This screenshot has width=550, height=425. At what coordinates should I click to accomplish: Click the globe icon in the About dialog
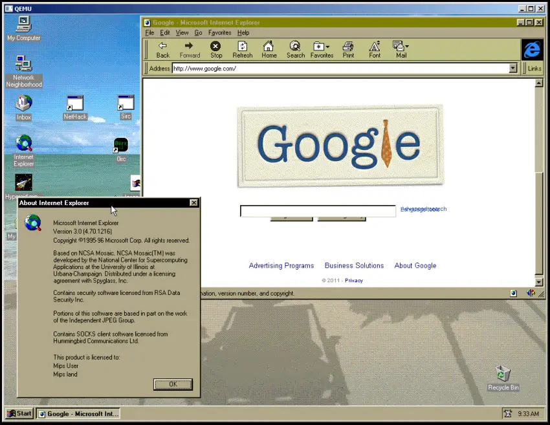coord(32,223)
